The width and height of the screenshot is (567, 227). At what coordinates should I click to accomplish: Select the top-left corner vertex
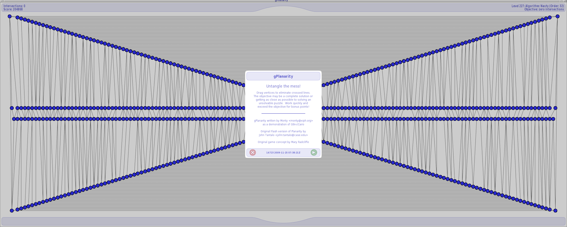pos(9,16)
